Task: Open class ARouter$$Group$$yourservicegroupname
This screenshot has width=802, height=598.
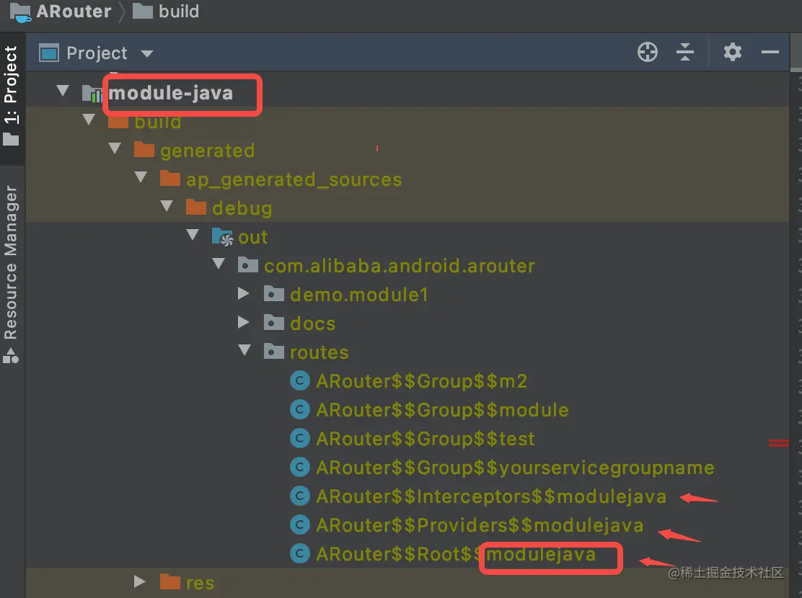Action: pyautogui.click(x=515, y=468)
